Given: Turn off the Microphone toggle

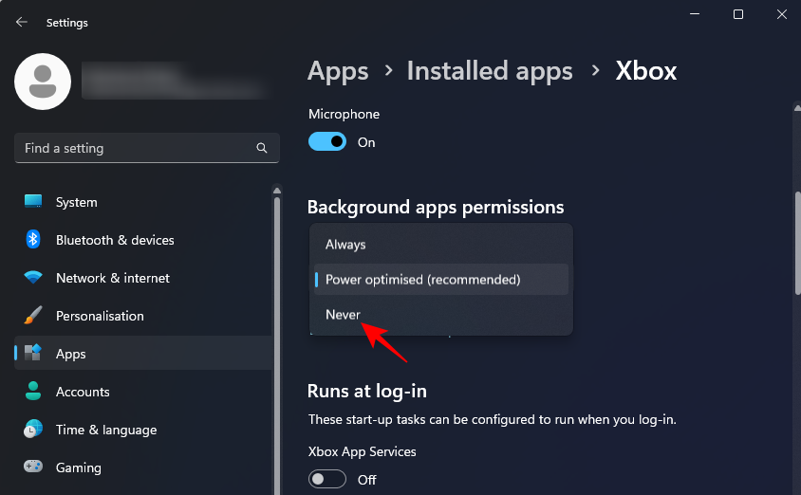Looking at the screenshot, I should (x=327, y=142).
